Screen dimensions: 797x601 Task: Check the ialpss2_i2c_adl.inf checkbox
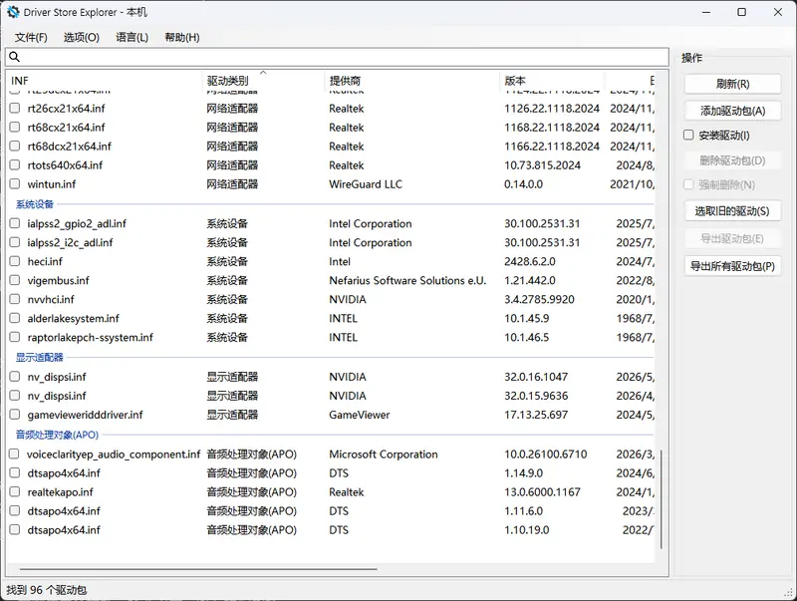point(15,242)
